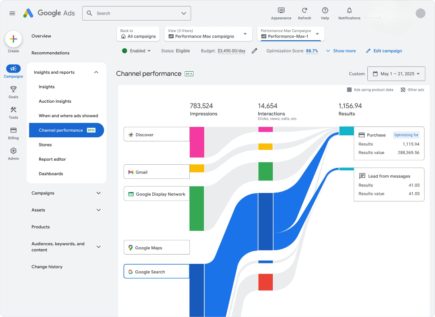Select the Auction insights menu item
The image size is (435, 317).
(55, 101)
